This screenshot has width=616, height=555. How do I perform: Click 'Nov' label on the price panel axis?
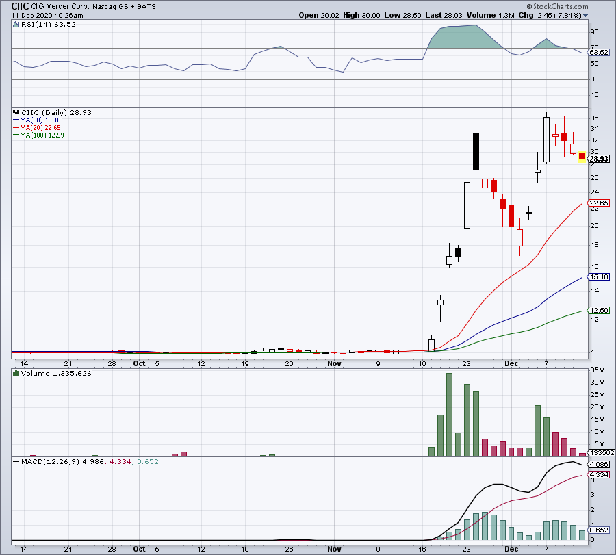click(x=334, y=363)
